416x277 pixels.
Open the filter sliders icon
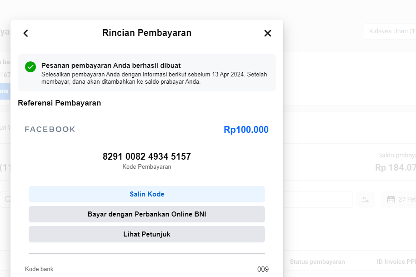coord(366,200)
